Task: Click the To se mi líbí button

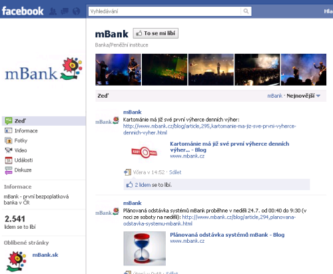Action: 156,33
